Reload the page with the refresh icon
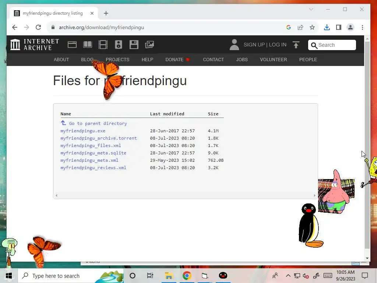The image size is (377, 283). pos(38,27)
